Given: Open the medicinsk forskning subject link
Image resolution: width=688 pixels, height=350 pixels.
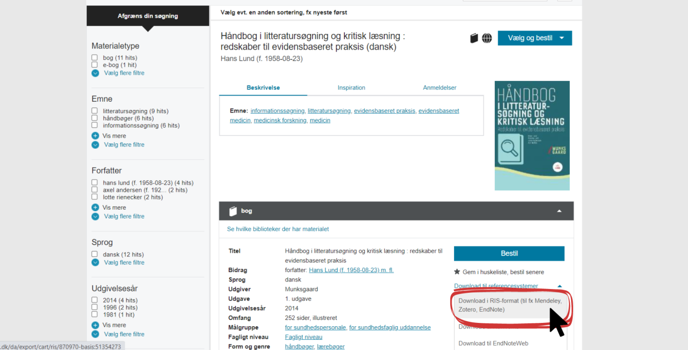Looking at the screenshot, I should click(280, 121).
